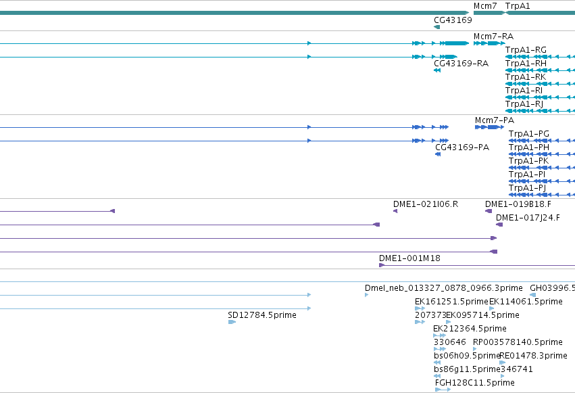575x393 pixels.
Task: Click the TrpA1 gene label
Action: (518, 6)
